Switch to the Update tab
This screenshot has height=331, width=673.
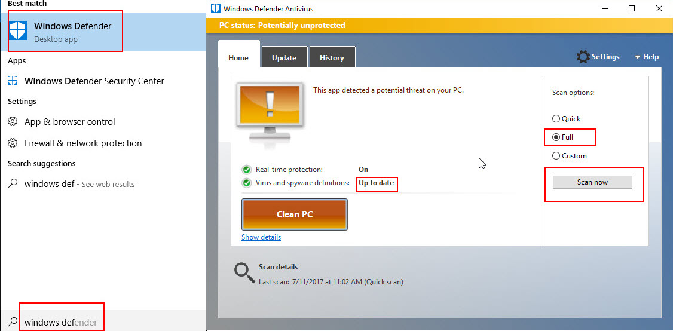click(x=284, y=58)
